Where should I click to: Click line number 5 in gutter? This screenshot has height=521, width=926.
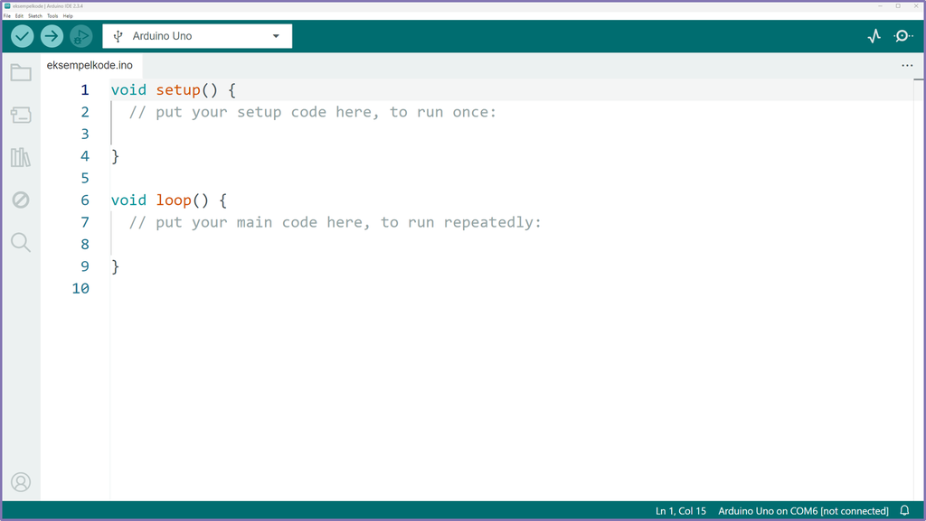85,178
